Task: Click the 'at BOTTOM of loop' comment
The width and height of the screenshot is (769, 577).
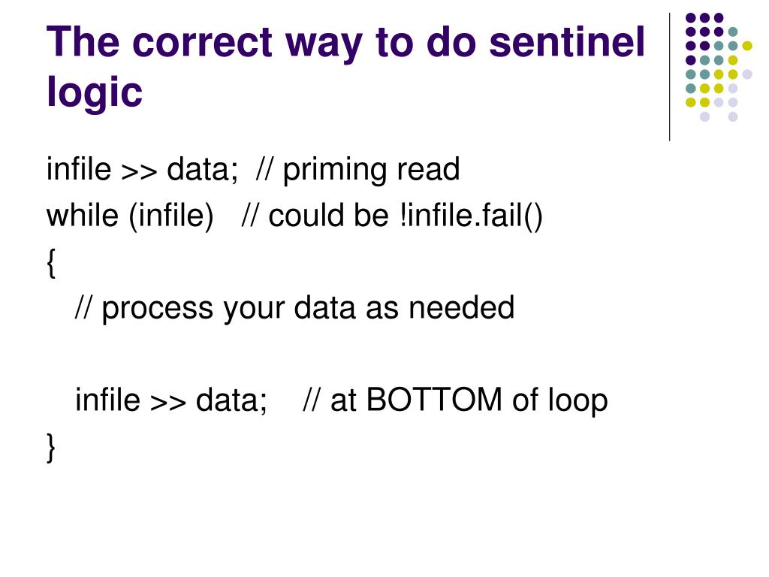Action: pos(456,400)
